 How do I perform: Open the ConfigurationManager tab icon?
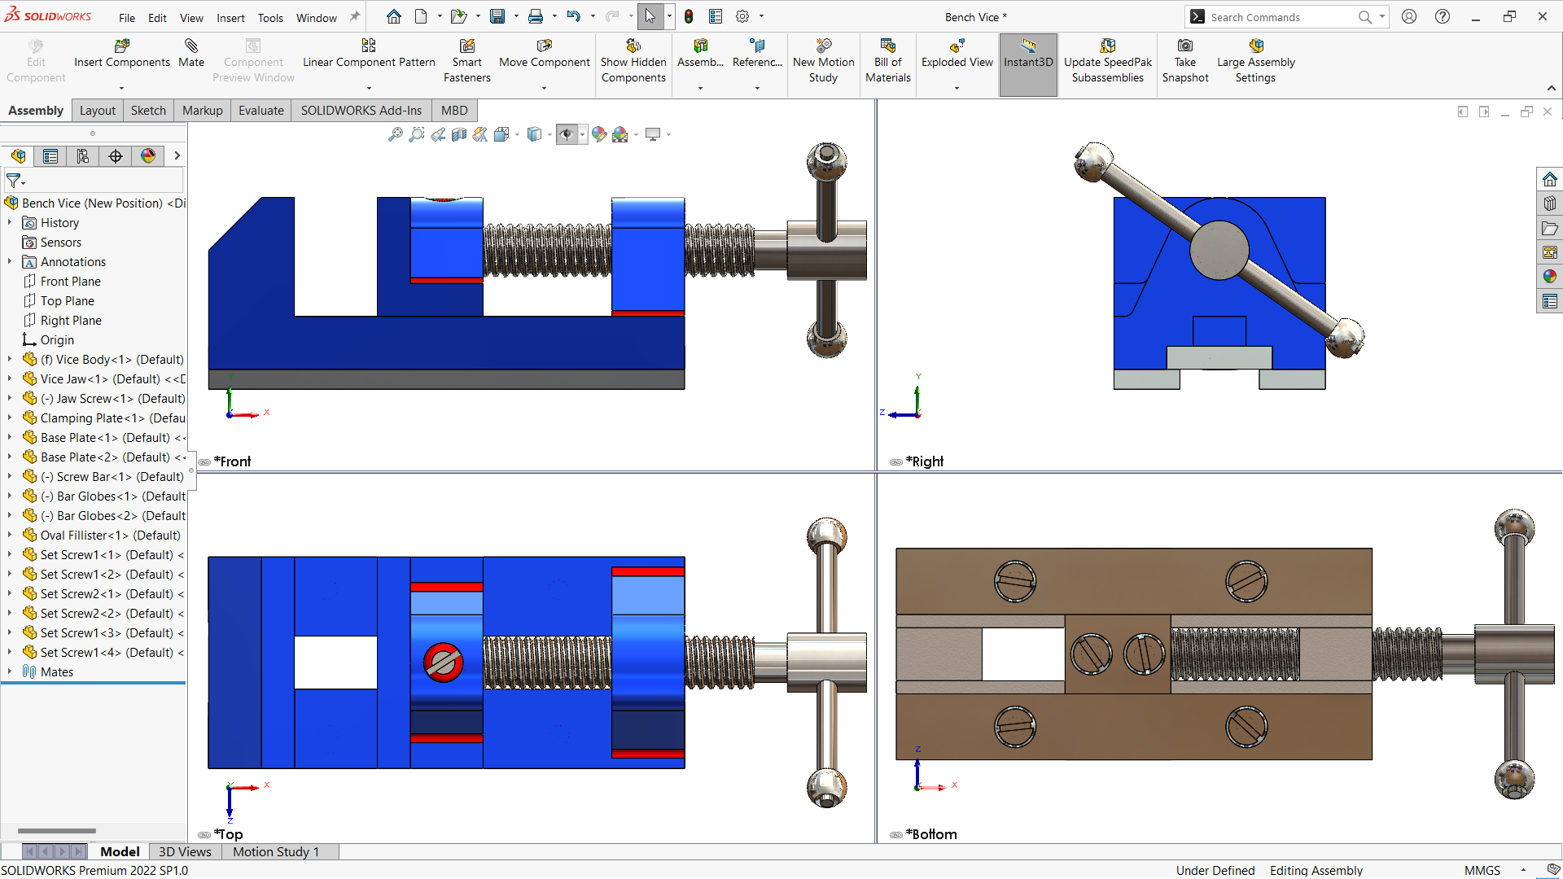point(83,156)
